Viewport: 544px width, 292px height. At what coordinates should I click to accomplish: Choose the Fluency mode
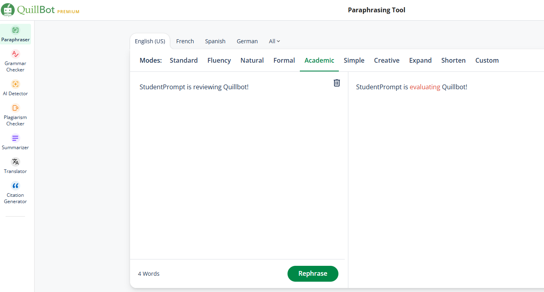(219, 60)
